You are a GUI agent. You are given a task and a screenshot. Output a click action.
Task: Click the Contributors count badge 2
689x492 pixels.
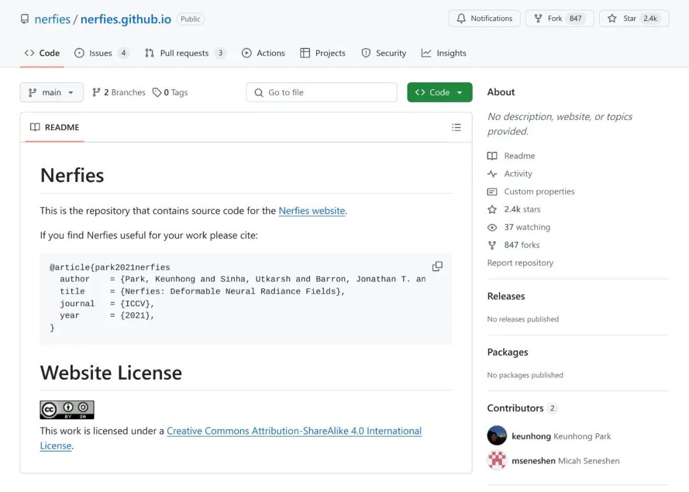pyautogui.click(x=552, y=408)
